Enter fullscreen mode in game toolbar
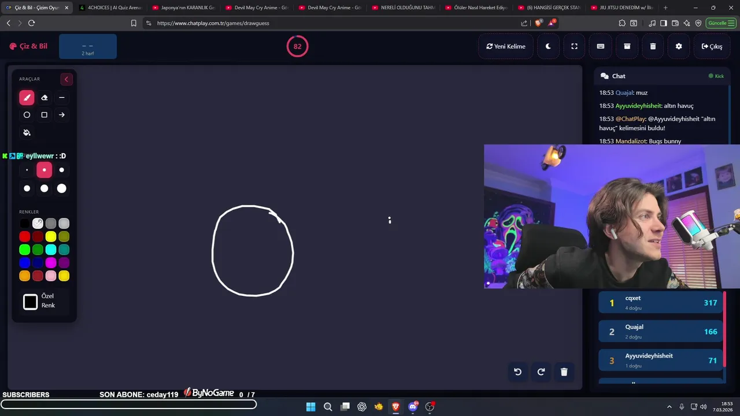This screenshot has width=740, height=416. tap(574, 46)
